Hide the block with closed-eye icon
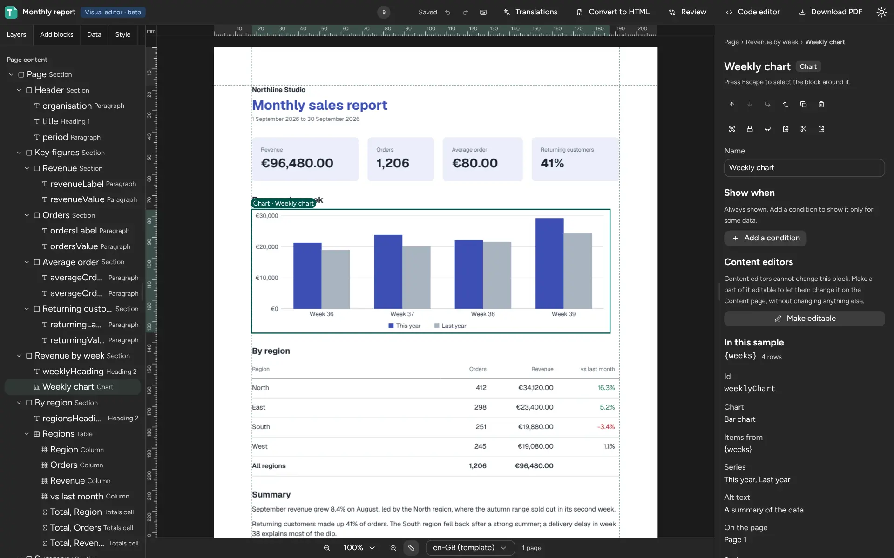 [768, 129]
